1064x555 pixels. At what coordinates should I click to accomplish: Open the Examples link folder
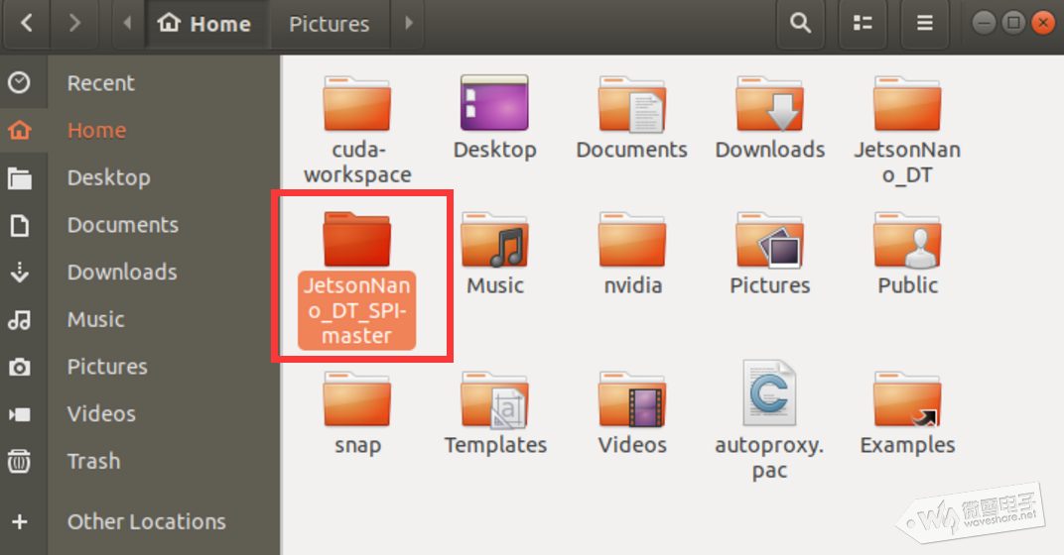pos(907,399)
